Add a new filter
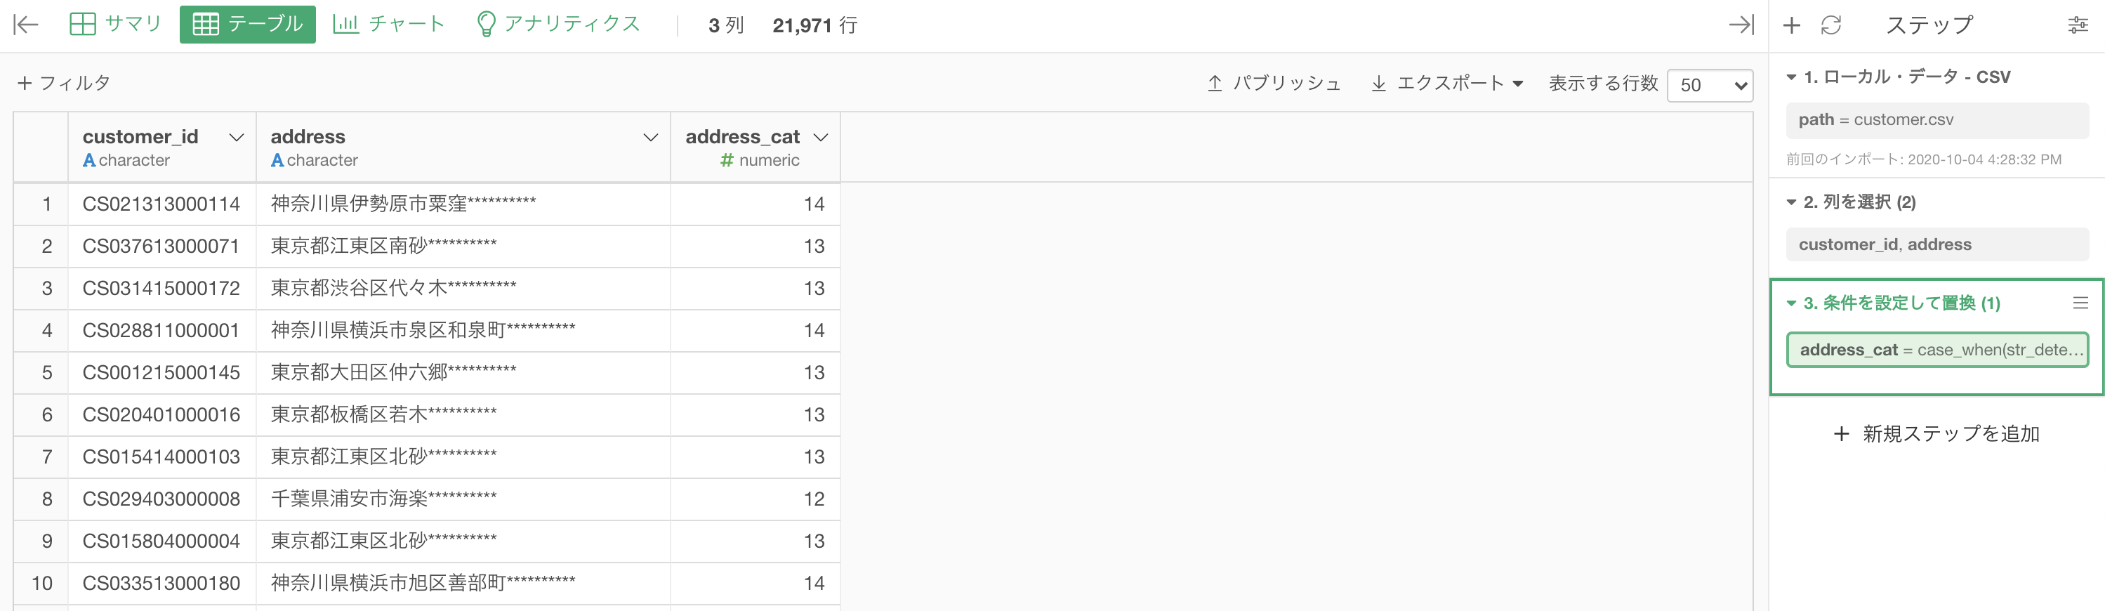The width and height of the screenshot is (2105, 611). coord(64,82)
